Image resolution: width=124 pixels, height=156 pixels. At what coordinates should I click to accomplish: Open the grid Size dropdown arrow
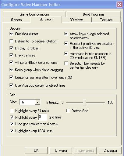(x=37, y=102)
